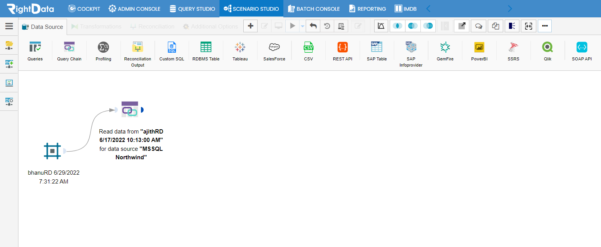Select SCENARIO STUDIO in top nav
The height and width of the screenshot is (247, 601).
click(251, 8)
